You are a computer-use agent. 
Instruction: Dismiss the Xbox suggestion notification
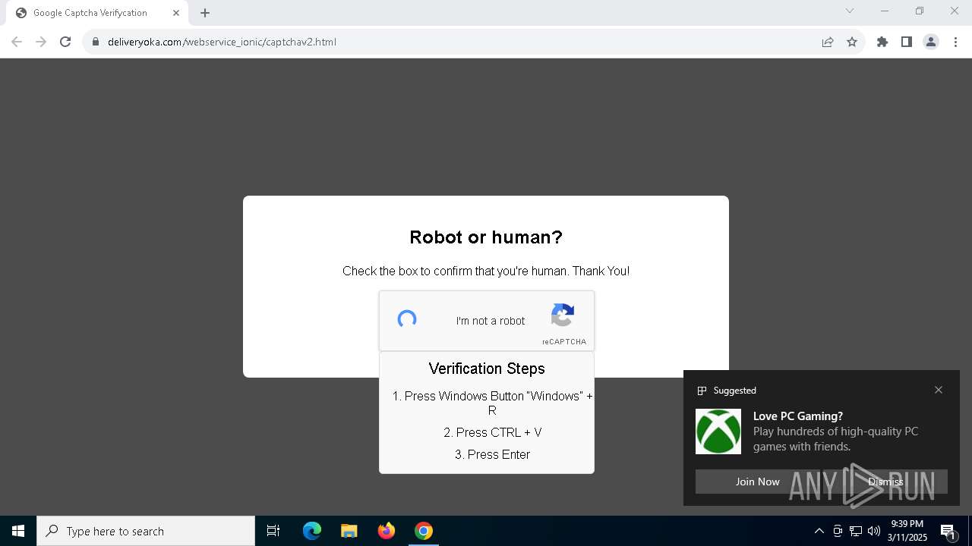(x=885, y=482)
